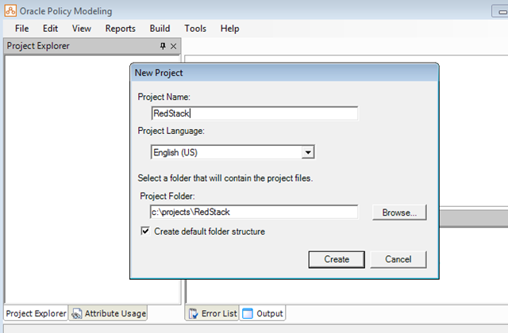Click into the Project Name field
508x333 pixels.
click(x=254, y=113)
